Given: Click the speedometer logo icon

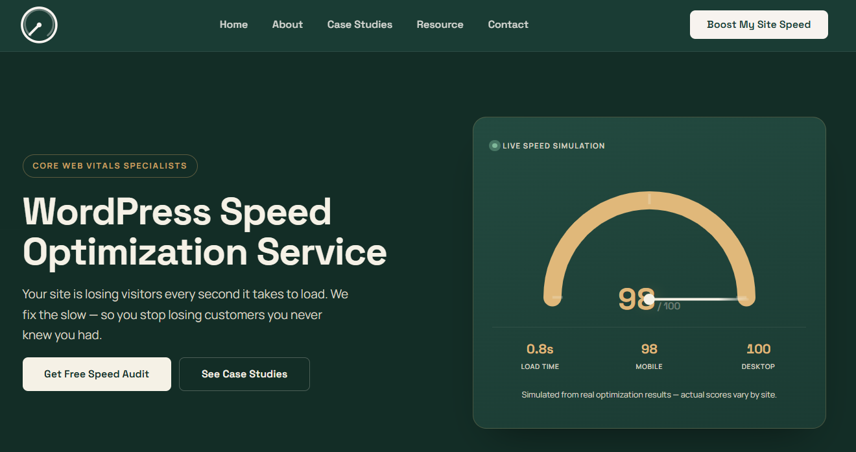Looking at the screenshot, I should pos(39,25).
